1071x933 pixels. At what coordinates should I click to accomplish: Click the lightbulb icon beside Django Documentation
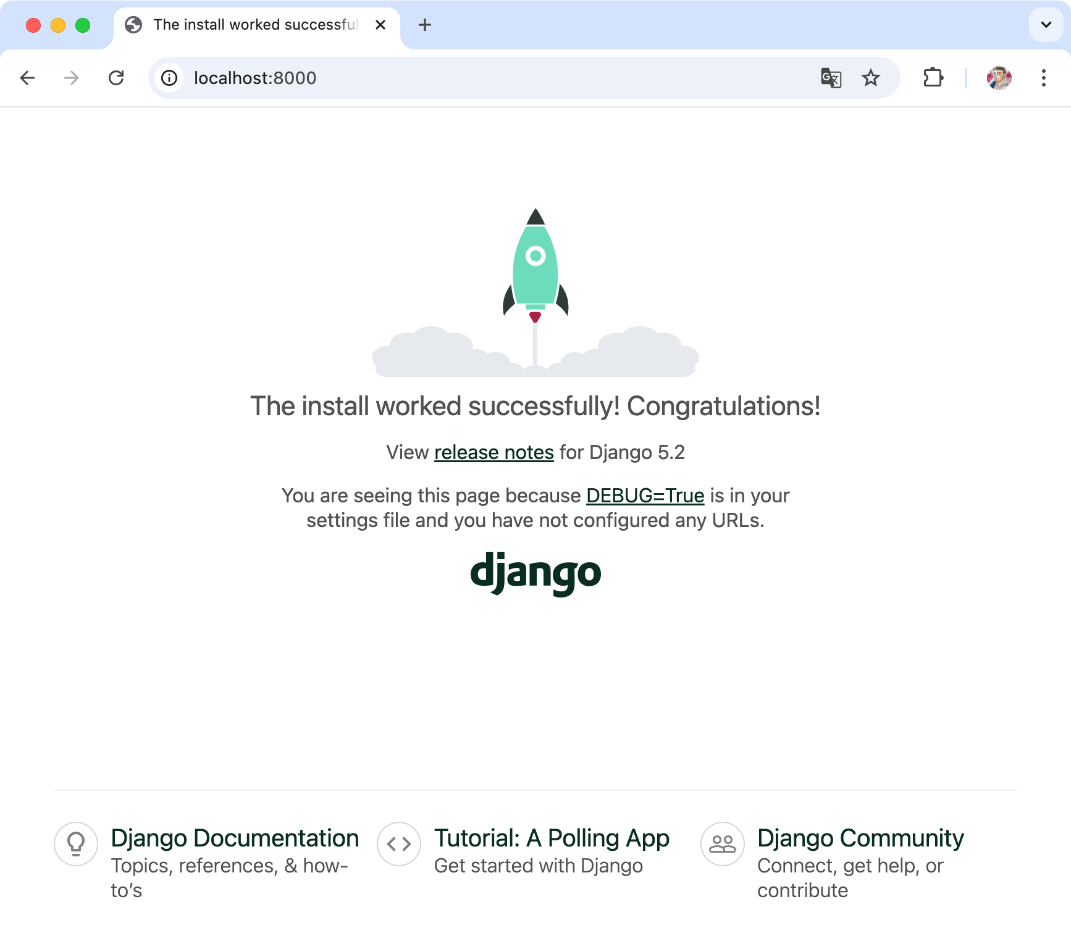pyautogui.click(x=75, y=843)
